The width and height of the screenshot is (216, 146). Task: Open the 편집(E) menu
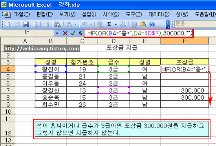click(45, 14)
